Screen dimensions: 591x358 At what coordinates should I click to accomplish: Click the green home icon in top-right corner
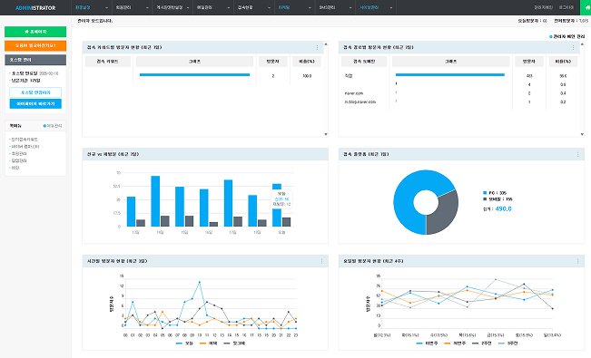586,7
